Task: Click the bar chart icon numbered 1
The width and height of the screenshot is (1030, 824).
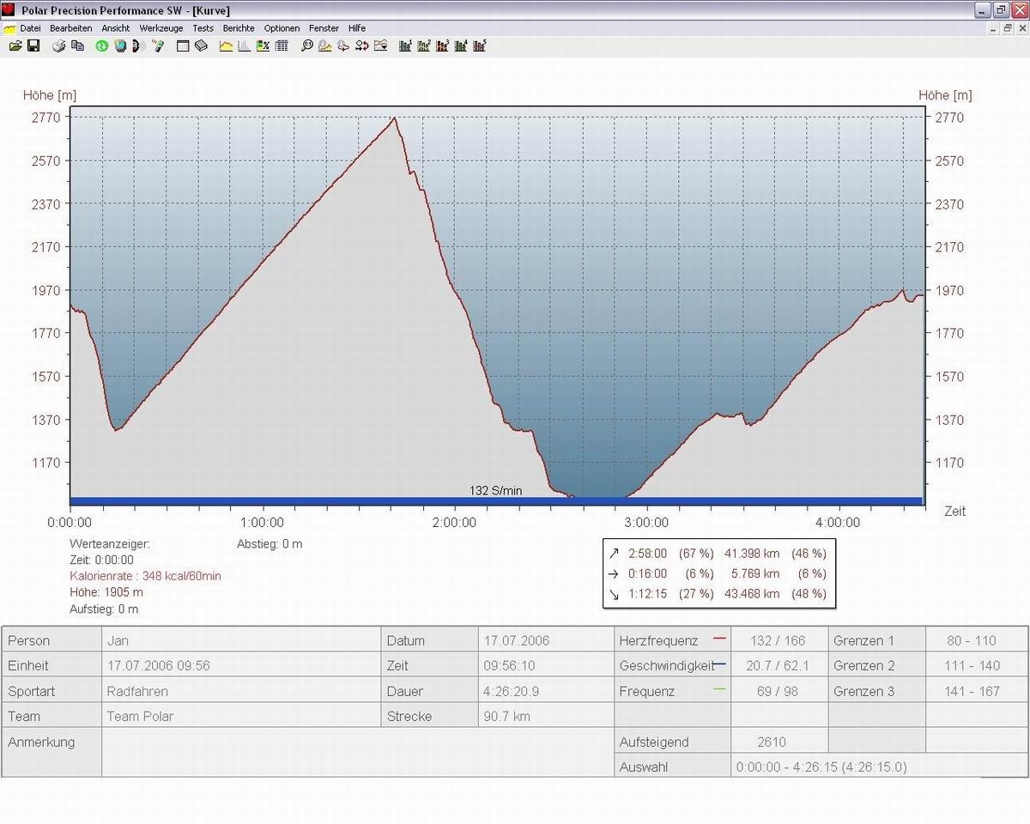Action: (x=405, y=45)
